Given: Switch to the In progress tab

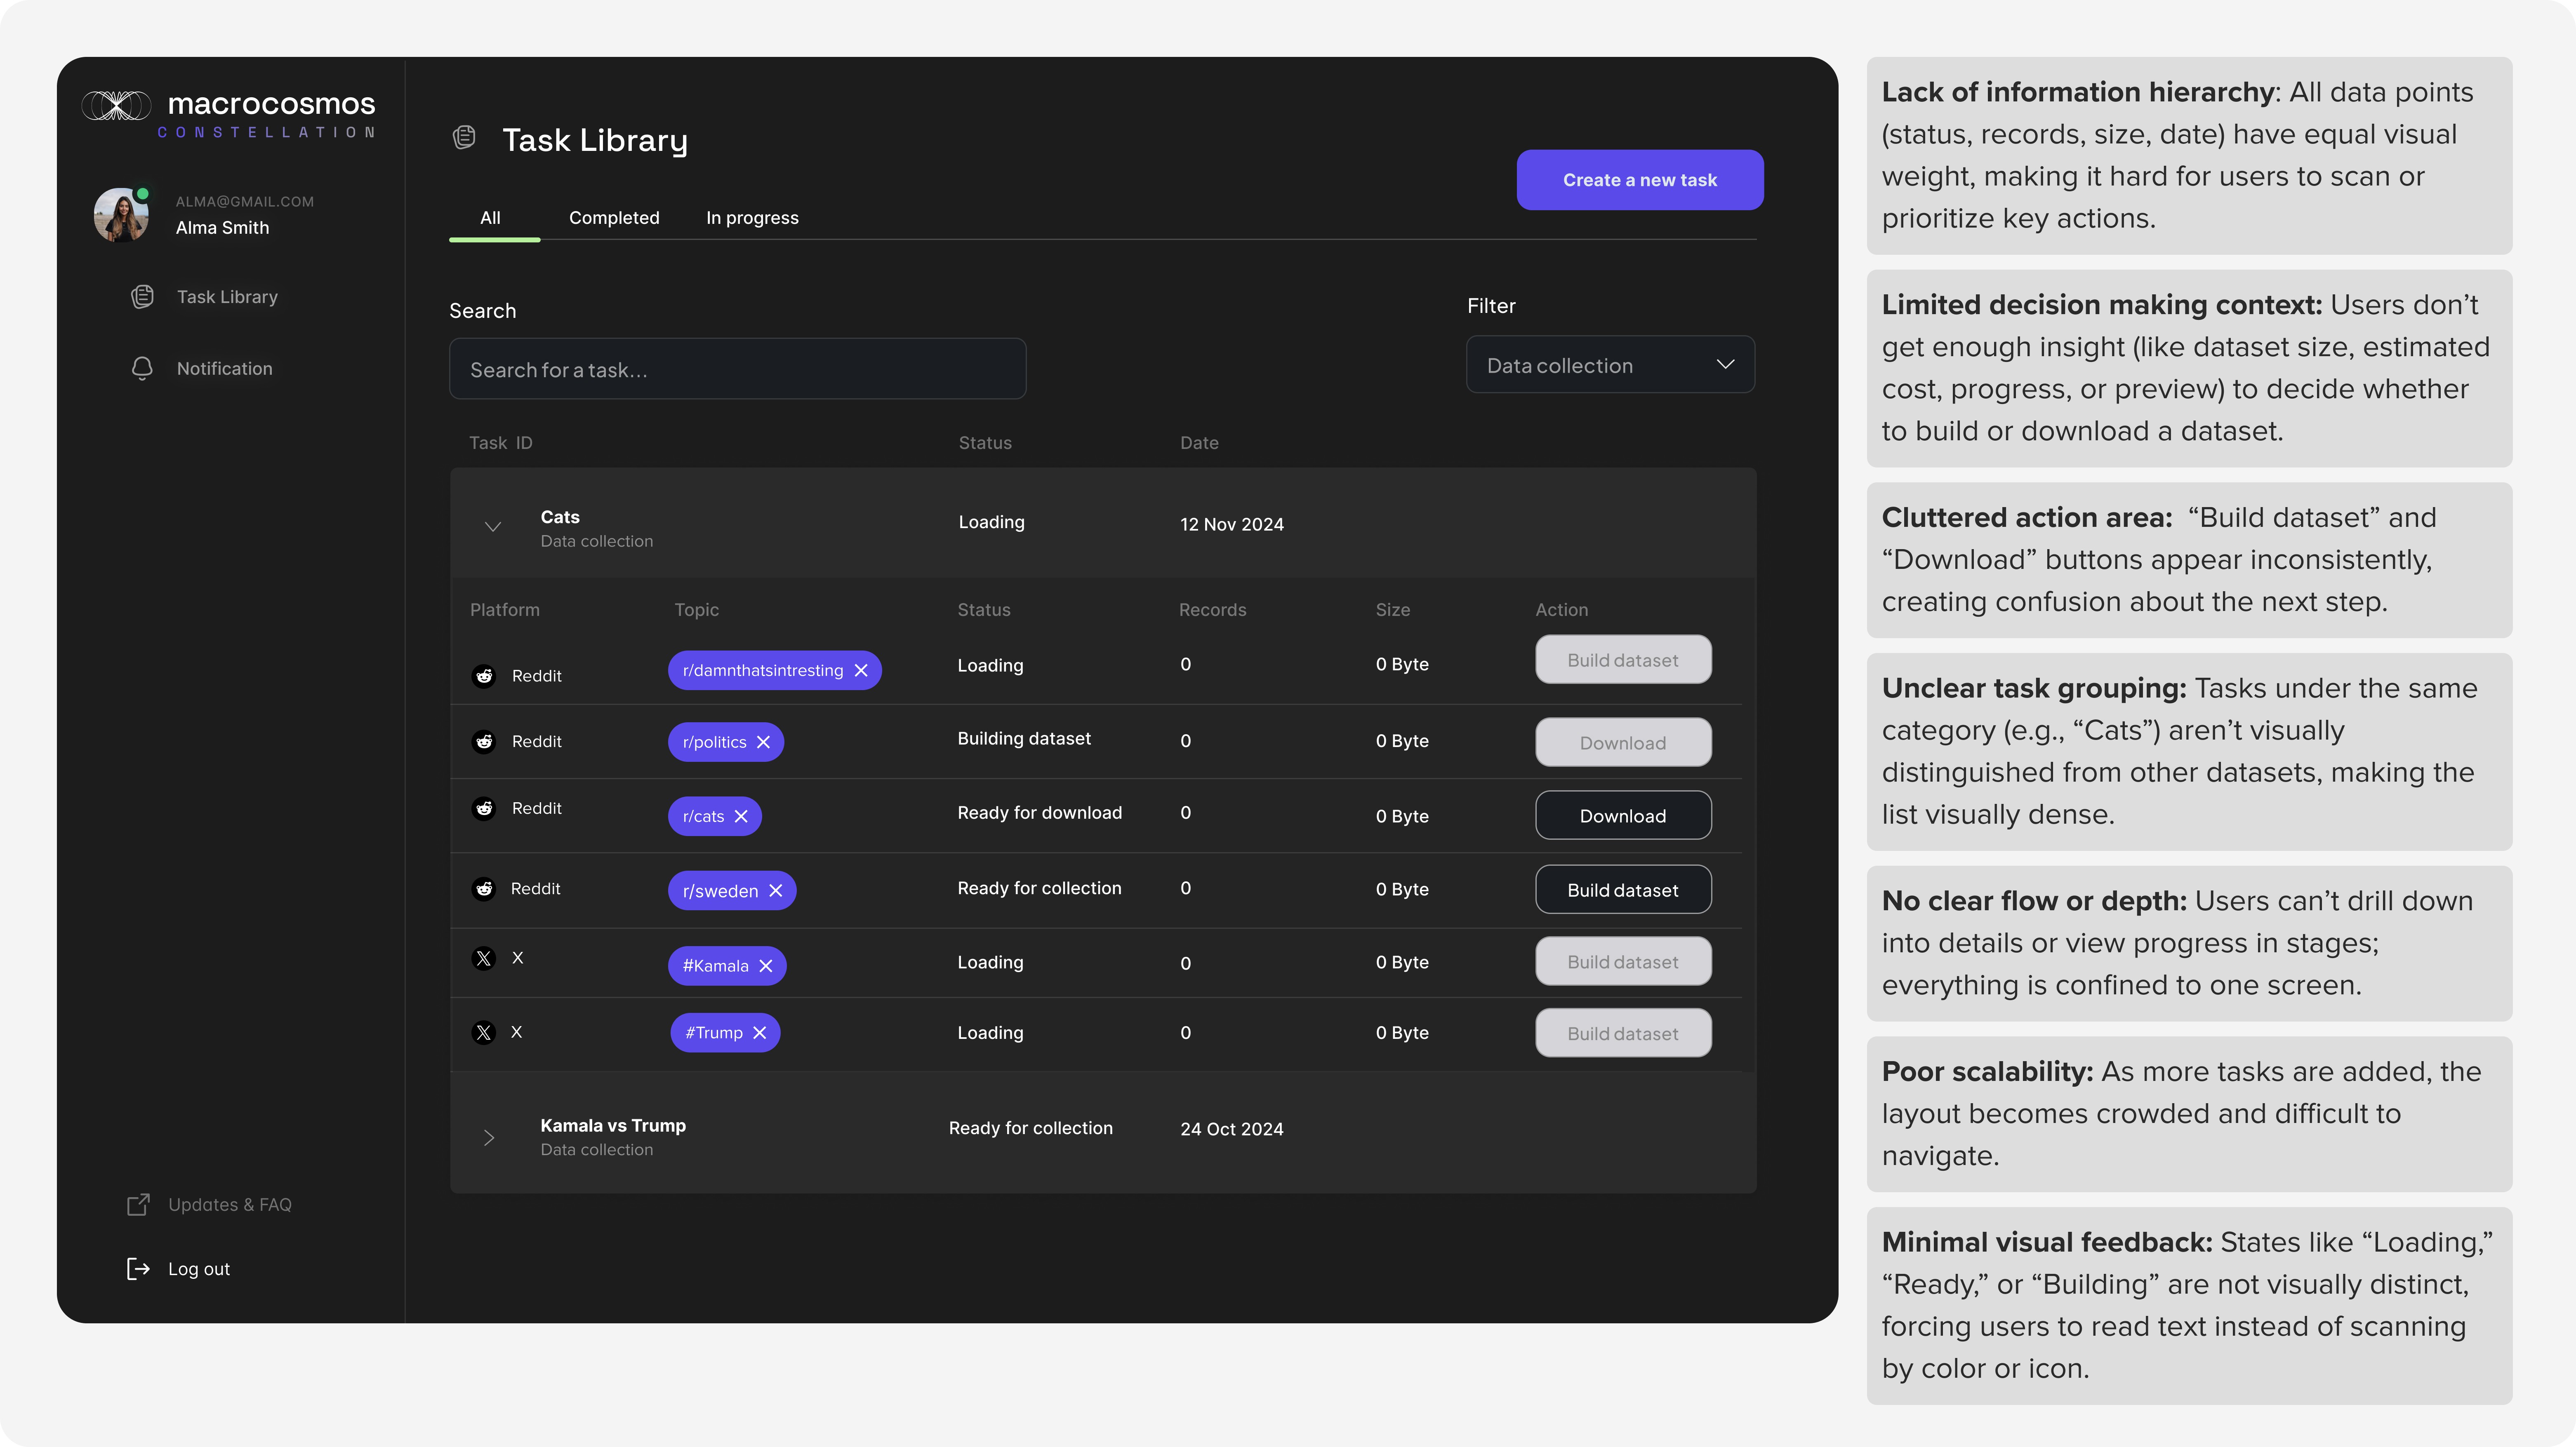Looking at the screenshot, I should [x=752, y=218].
